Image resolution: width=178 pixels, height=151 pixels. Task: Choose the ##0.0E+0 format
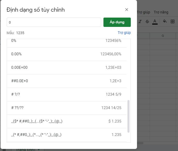67,81
